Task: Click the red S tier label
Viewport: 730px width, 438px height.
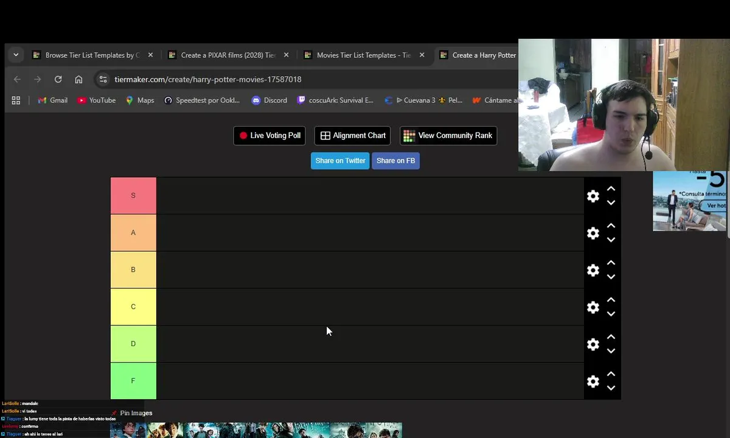Action: tap(133, 195)
